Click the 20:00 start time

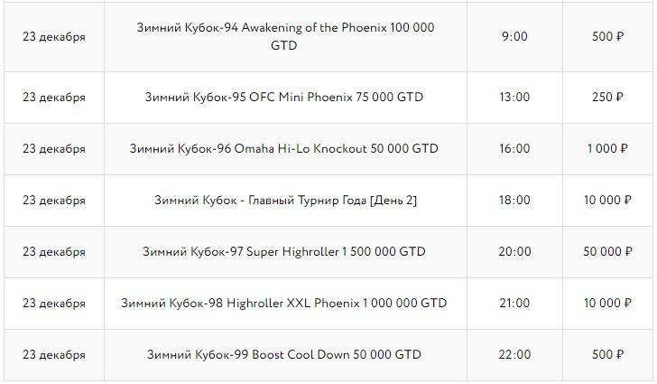coord(514,251)
